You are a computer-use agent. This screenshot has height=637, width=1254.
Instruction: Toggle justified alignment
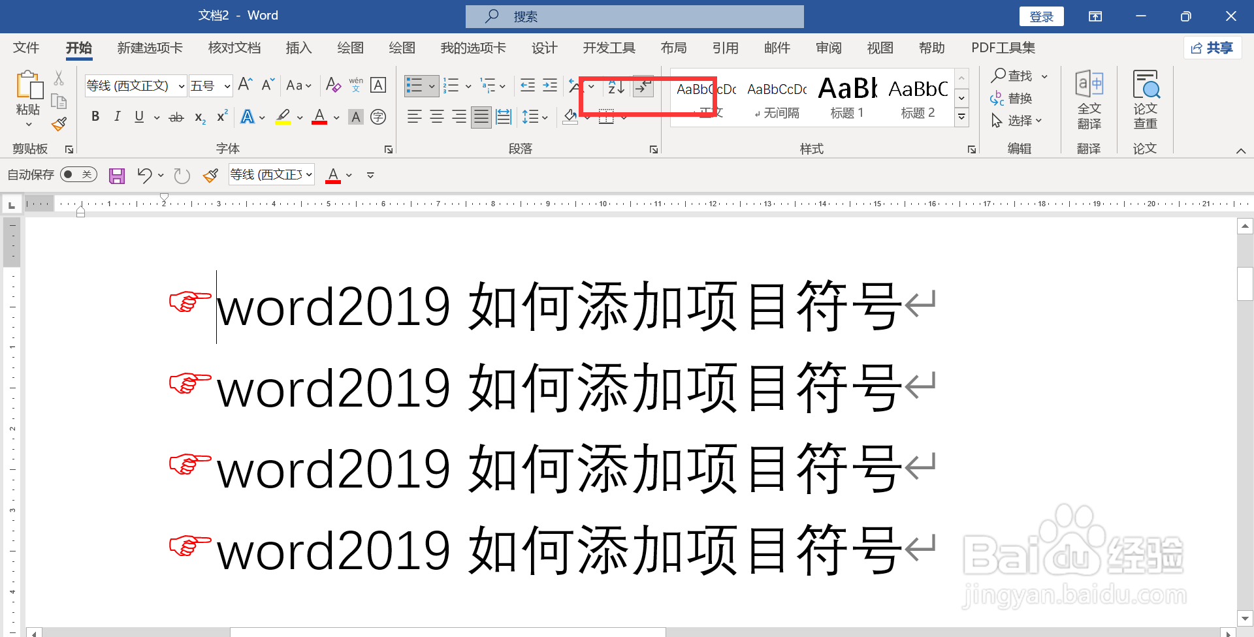[x=481, y=117]
